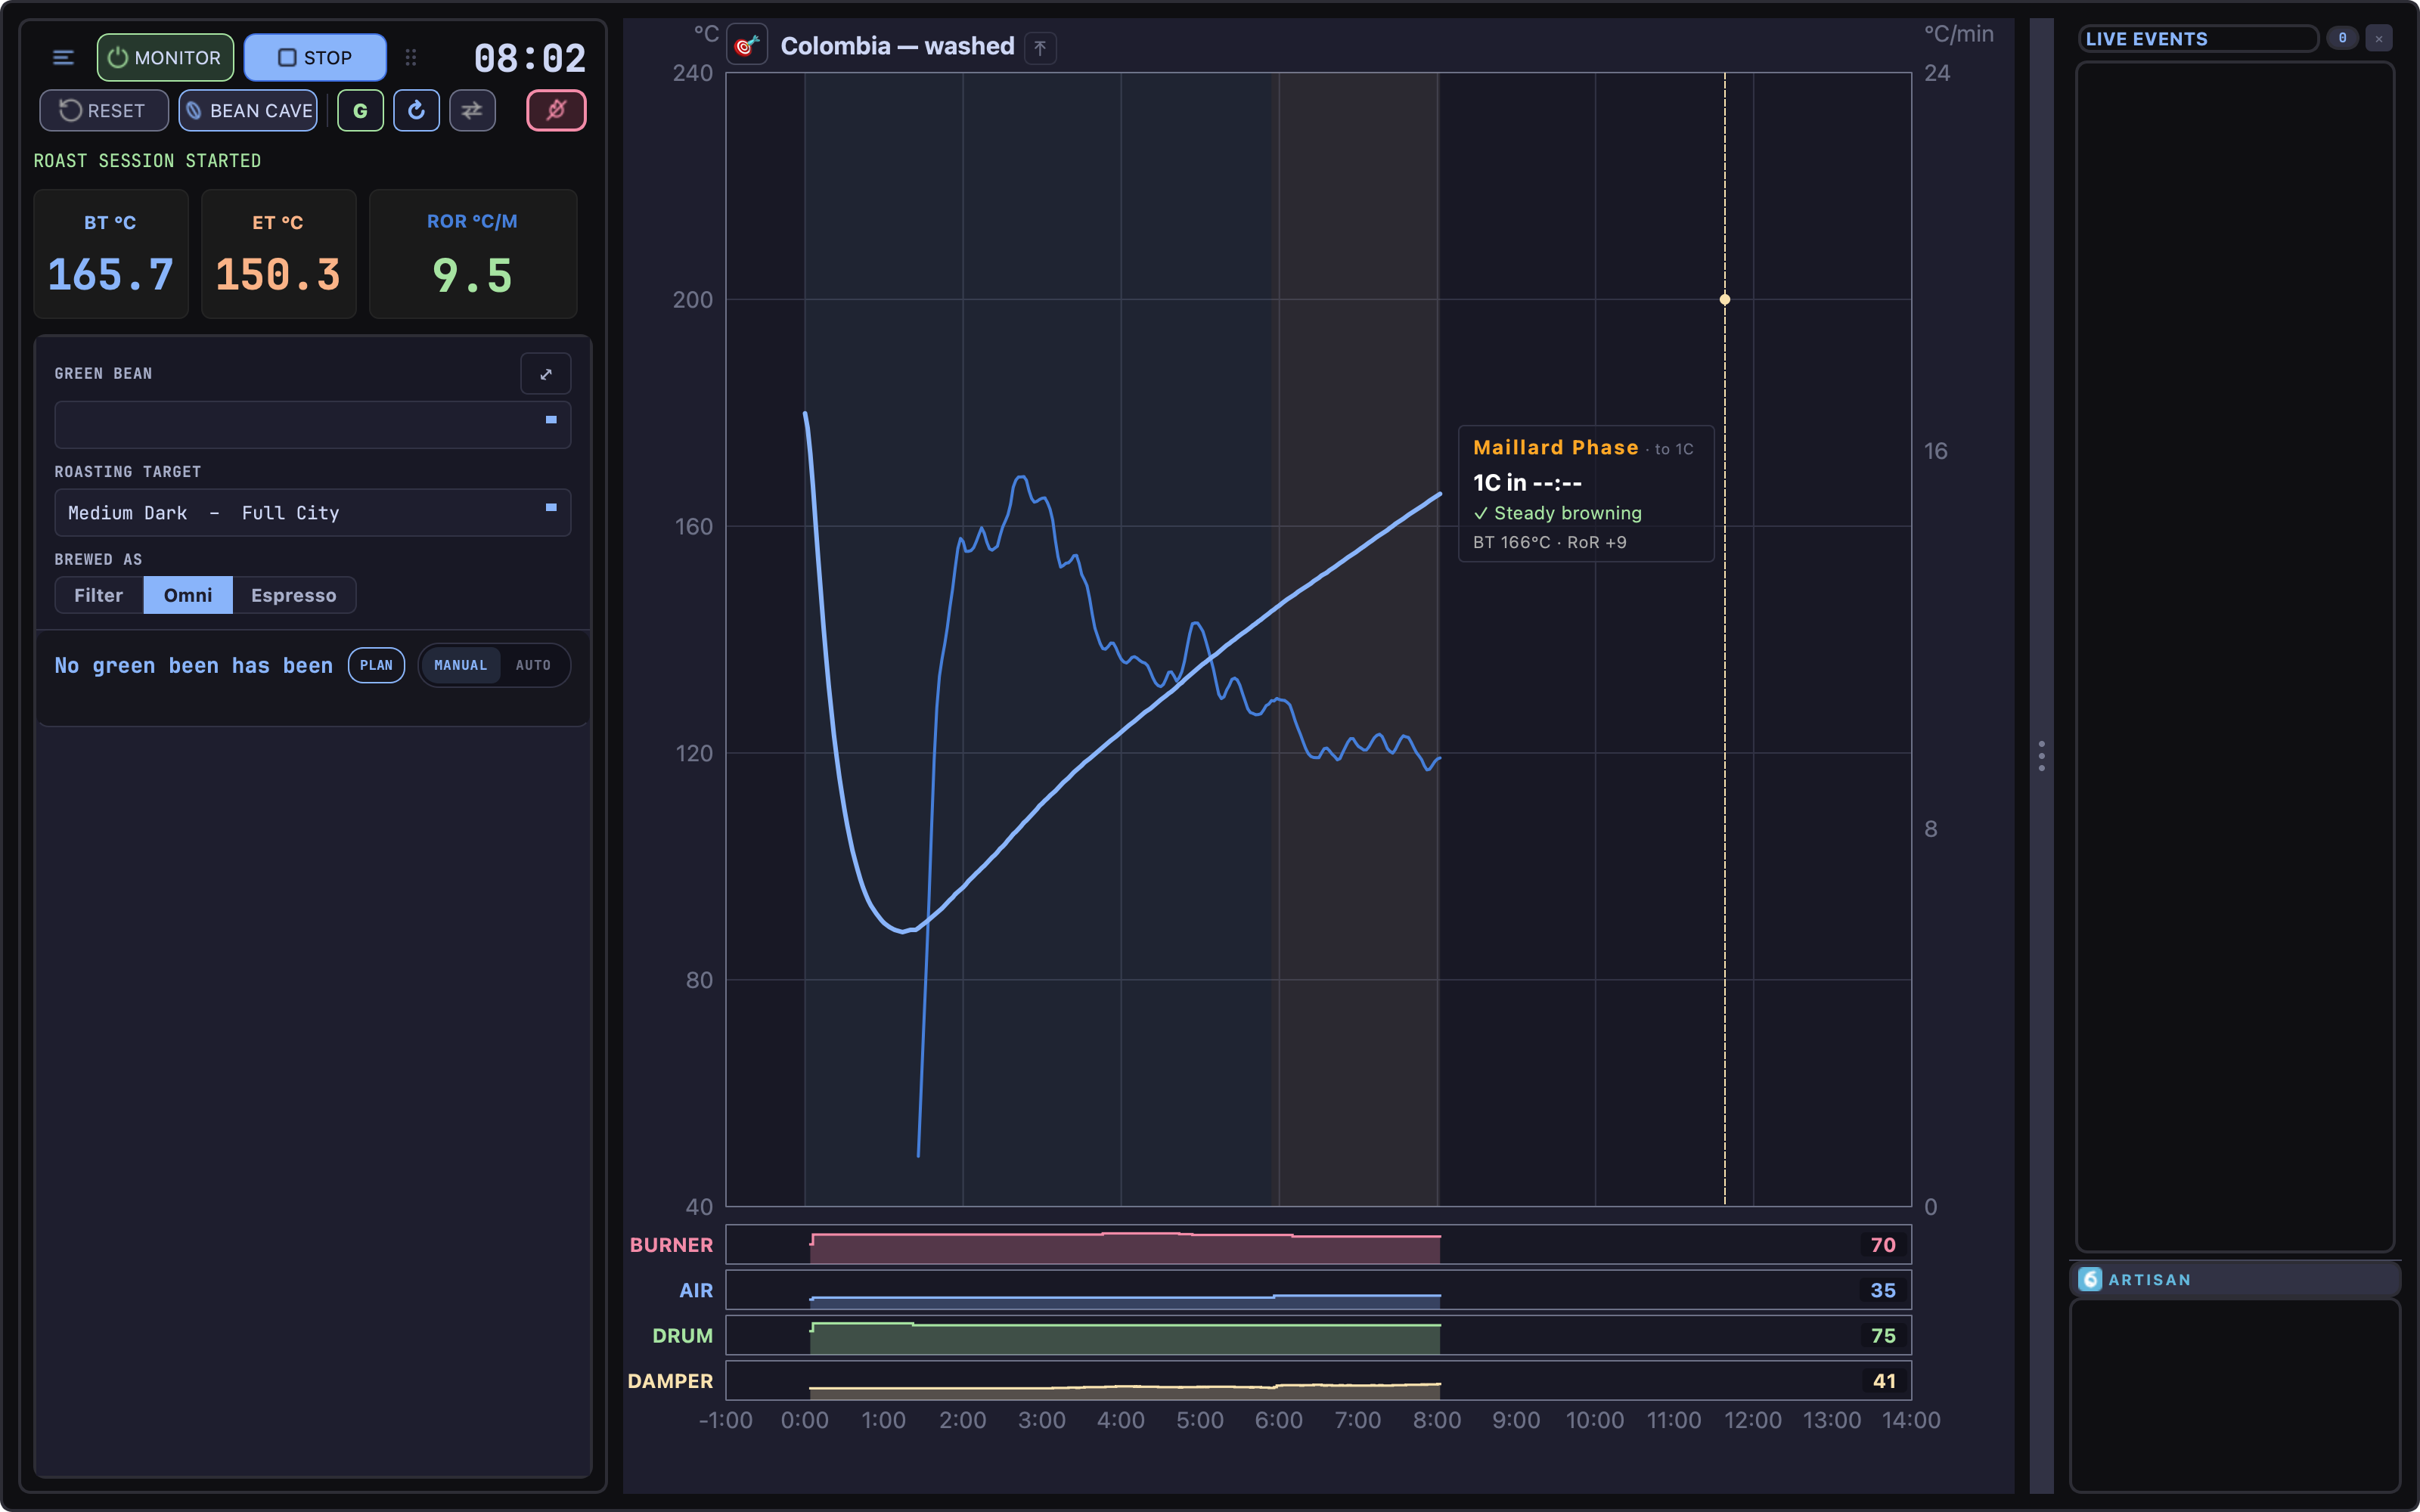The image size is (2420, 1512).
Task: Click the pink disconnected plug icon
Action: [556, 110]
